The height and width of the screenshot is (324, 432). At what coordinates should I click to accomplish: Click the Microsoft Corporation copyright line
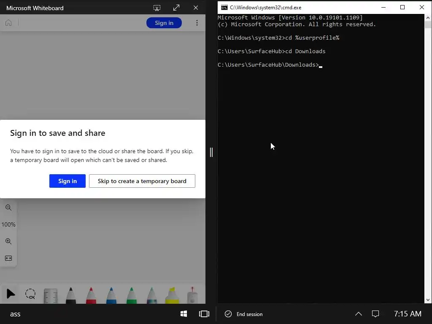coord(297,24)
